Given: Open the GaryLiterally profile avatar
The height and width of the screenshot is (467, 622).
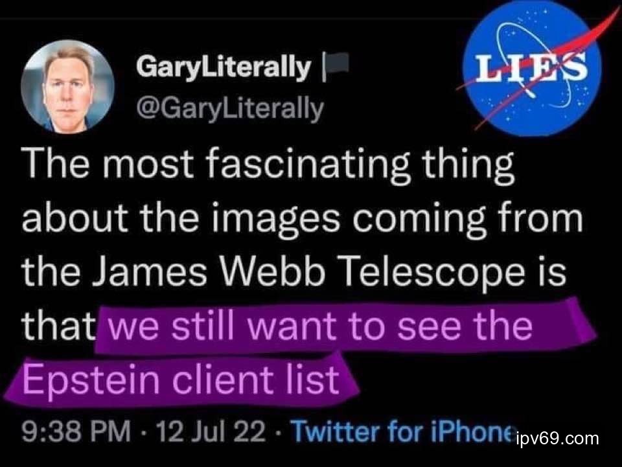Looking at the screenshot, I should [67, 86].
